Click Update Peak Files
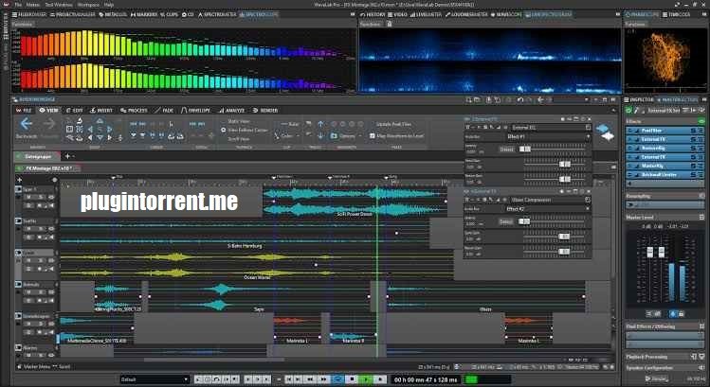This screenshot has height=387, width=710. [393, 124]
